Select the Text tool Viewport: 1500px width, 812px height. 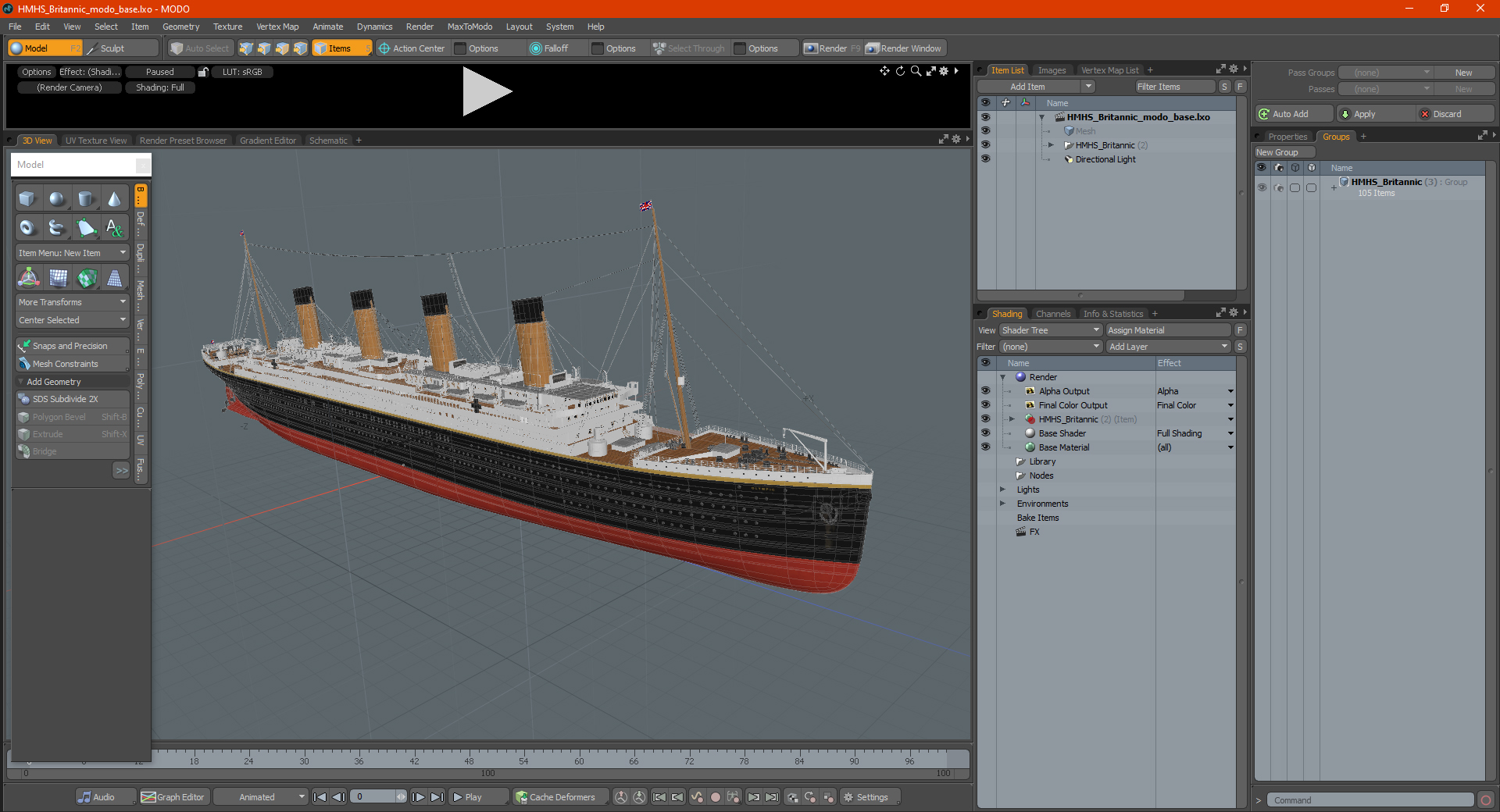tap(115, 228)
